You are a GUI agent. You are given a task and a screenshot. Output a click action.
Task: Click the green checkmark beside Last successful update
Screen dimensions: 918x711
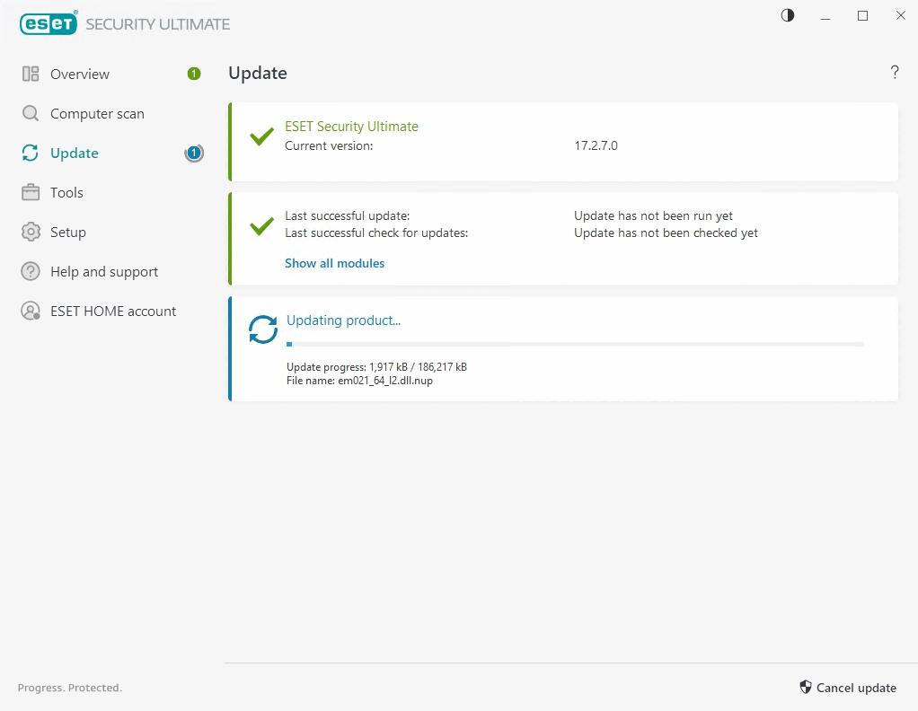(x=261, y=226)
